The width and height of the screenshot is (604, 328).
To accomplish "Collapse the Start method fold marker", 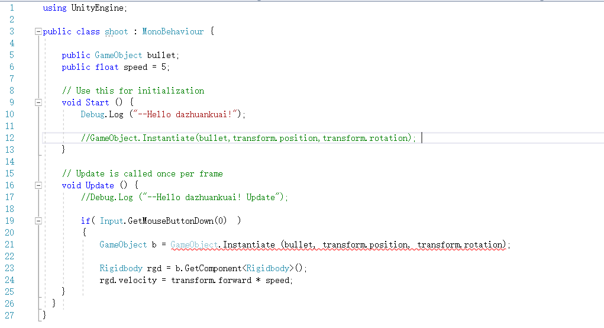I will pyautogui.click(x=38, y=102).
